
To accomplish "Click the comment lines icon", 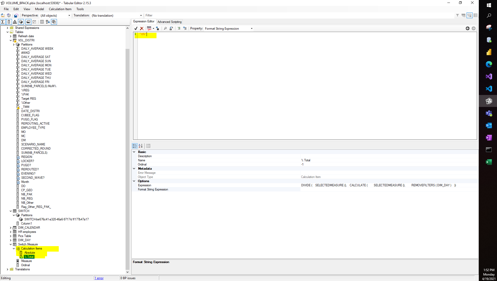I will coord(179,28).
